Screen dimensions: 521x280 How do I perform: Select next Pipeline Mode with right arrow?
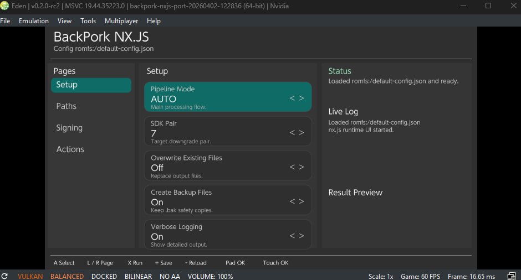[x=302, y=98]
